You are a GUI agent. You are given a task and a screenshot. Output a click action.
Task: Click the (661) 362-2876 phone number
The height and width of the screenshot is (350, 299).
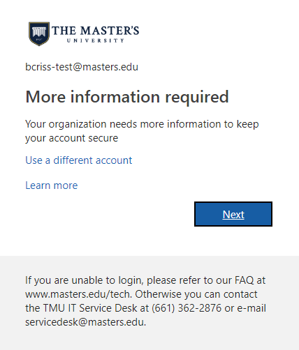(x=187, y=308)
